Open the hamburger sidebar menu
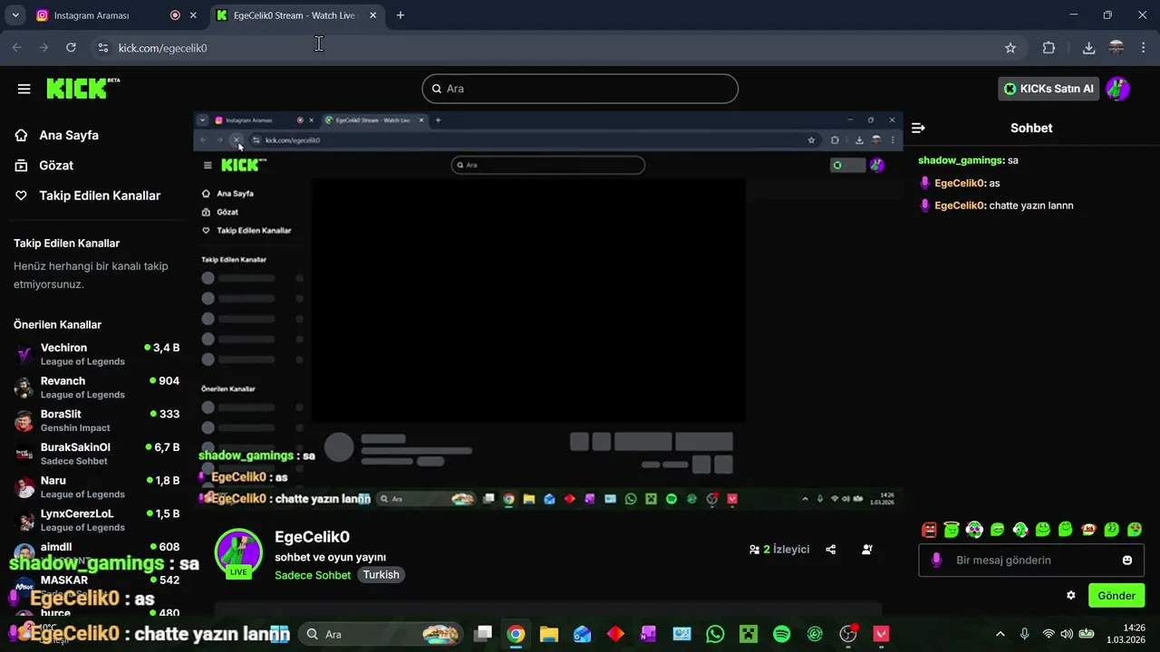Viewport: 1160px width, 652px height. point(24,89)
